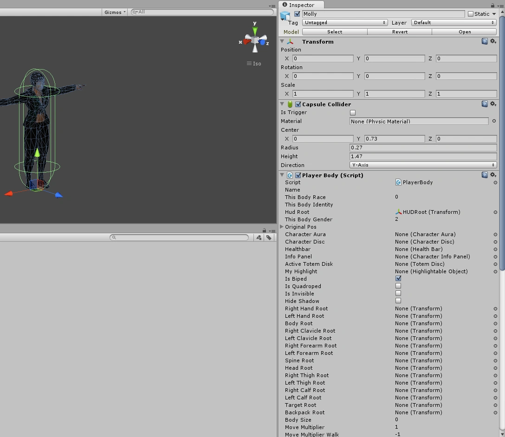Open object picker for Character Aura
Viewport: 505px width, 437px height.
[495, 235]
